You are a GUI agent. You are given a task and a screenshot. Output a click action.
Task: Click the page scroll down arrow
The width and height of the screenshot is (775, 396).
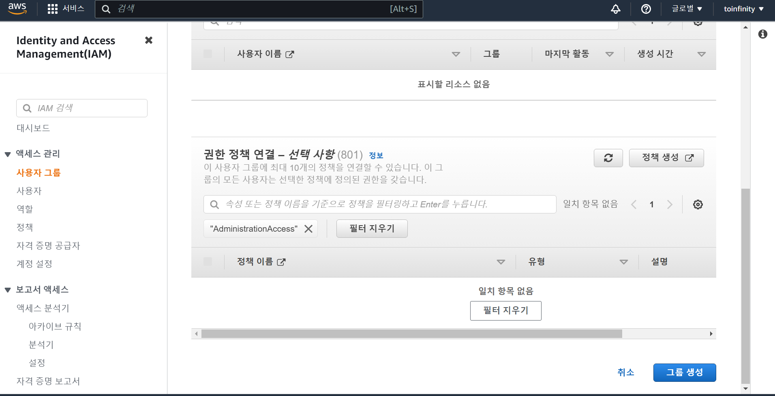745,389
